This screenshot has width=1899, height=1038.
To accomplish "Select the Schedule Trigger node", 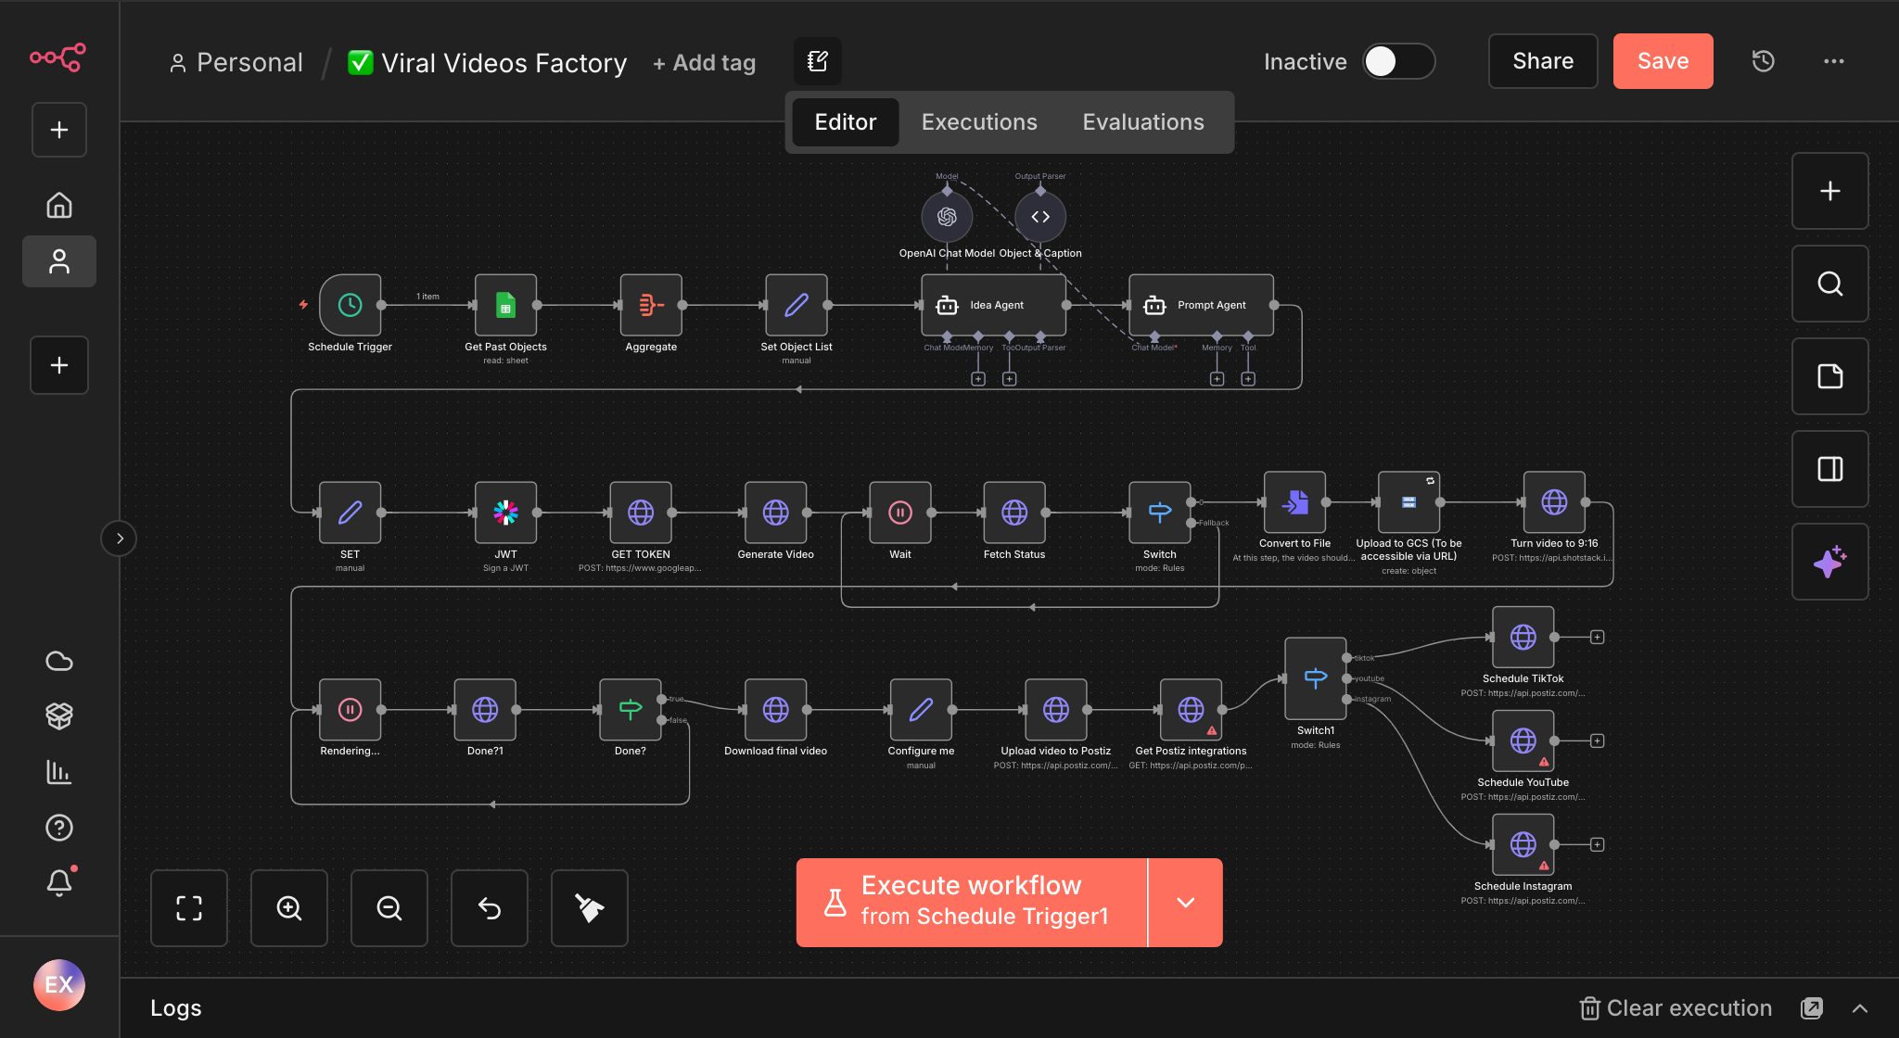I will 350,305.
